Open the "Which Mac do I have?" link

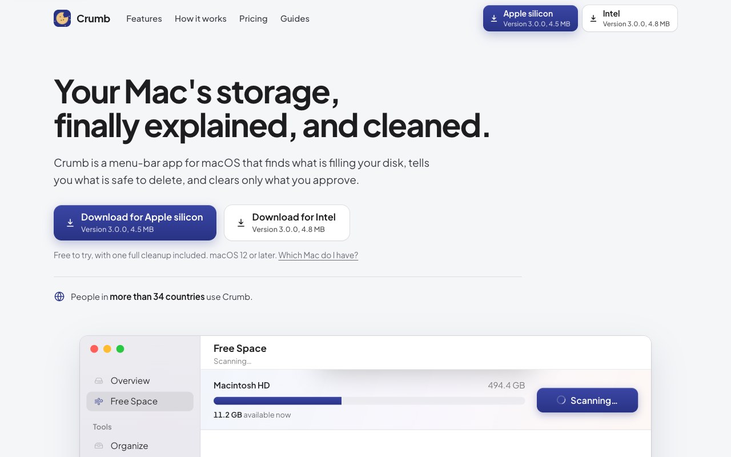point(318,255)
